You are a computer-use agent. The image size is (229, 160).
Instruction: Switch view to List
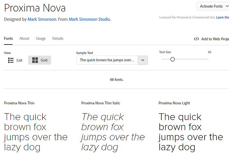[15, 60]
